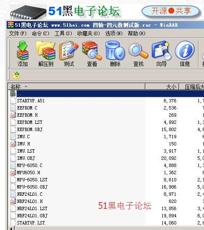Open the 选项(N) menu
Screen dimensions: 204x230
(114, 33)
